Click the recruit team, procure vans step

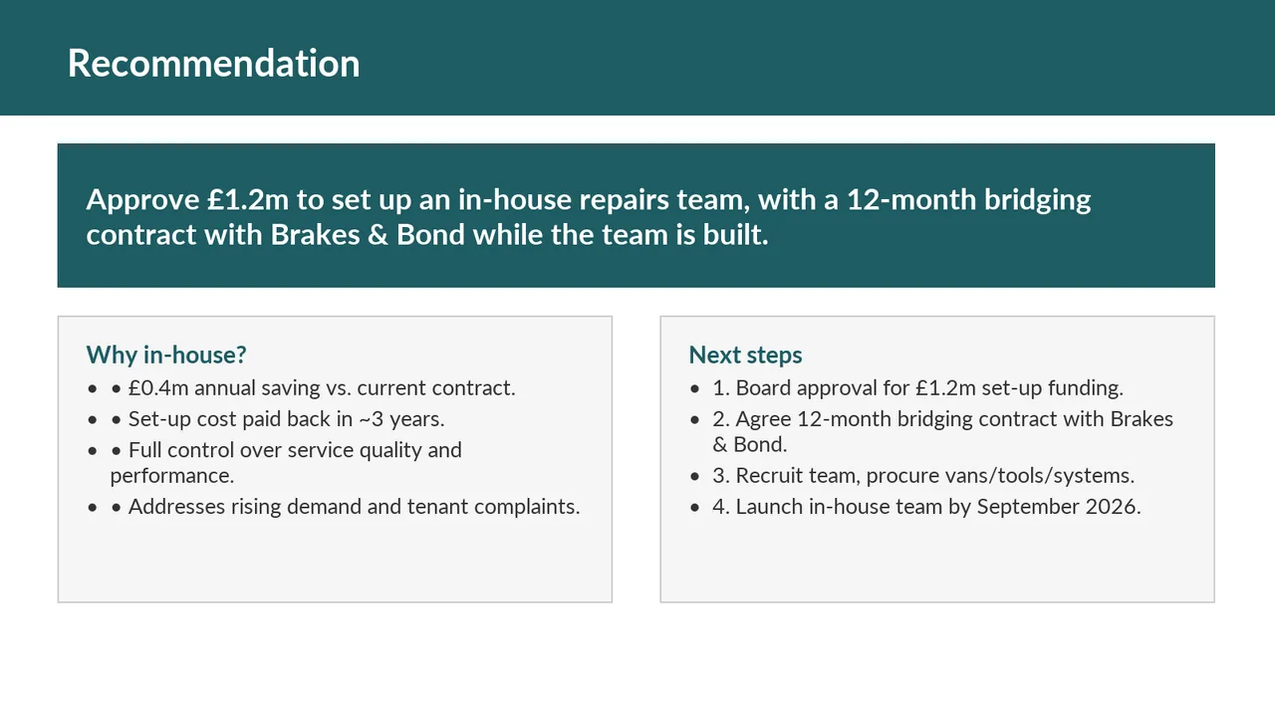point(923,475)
